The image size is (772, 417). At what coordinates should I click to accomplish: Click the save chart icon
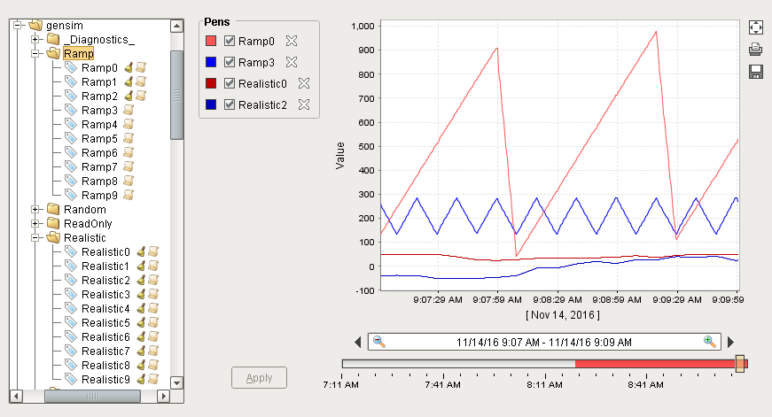tap(756, 72)
